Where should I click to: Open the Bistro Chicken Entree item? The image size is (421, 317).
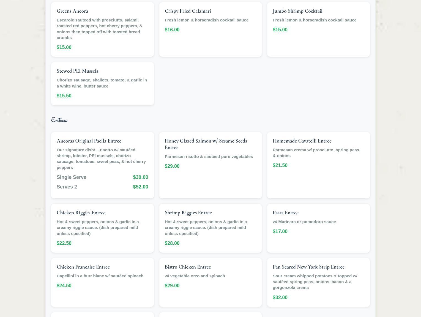pos(188,267)
